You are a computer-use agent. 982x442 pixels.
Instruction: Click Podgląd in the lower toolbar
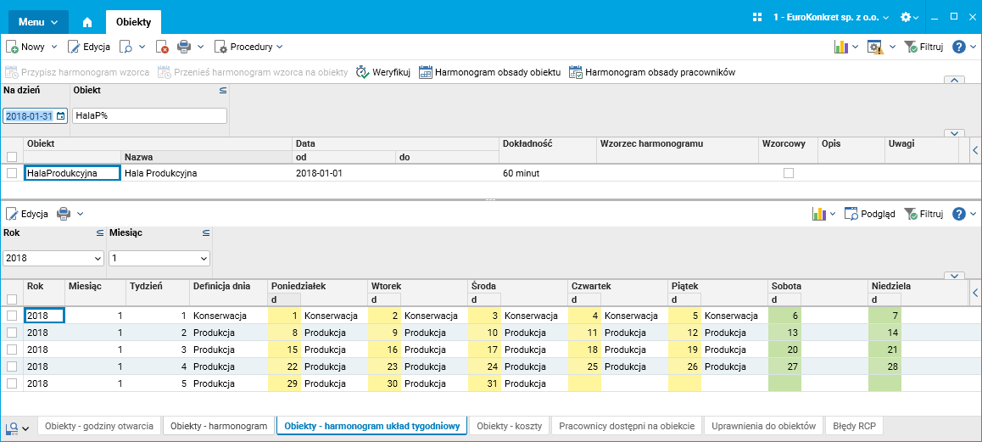870,214
